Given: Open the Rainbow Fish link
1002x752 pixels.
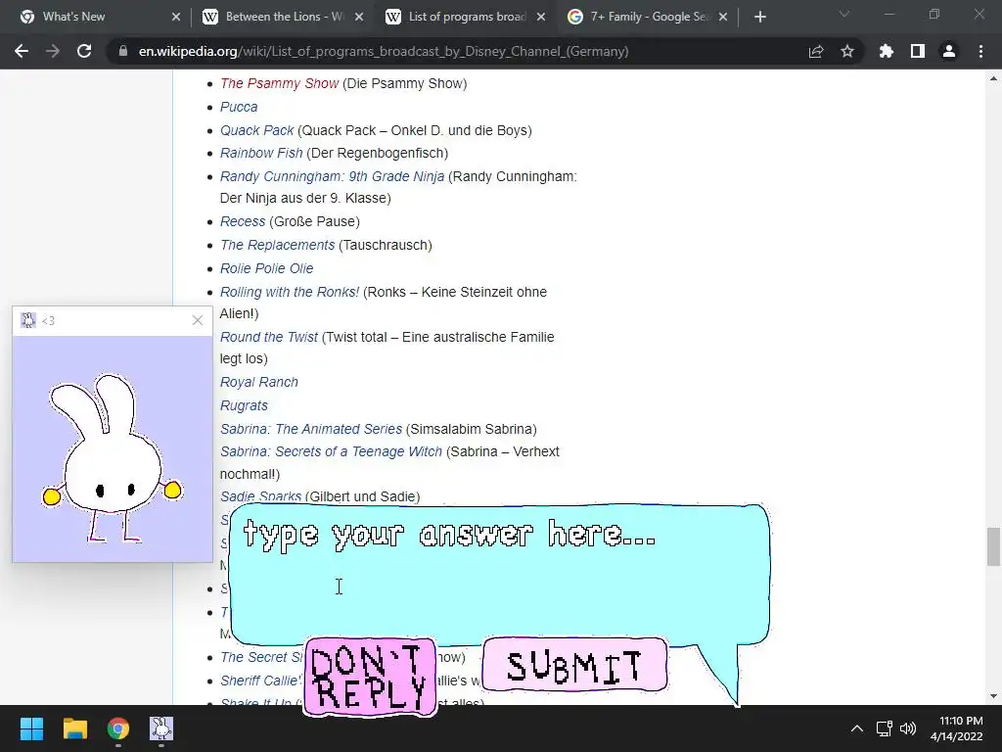Looking at the screenshot, I should tap(261, 153).
